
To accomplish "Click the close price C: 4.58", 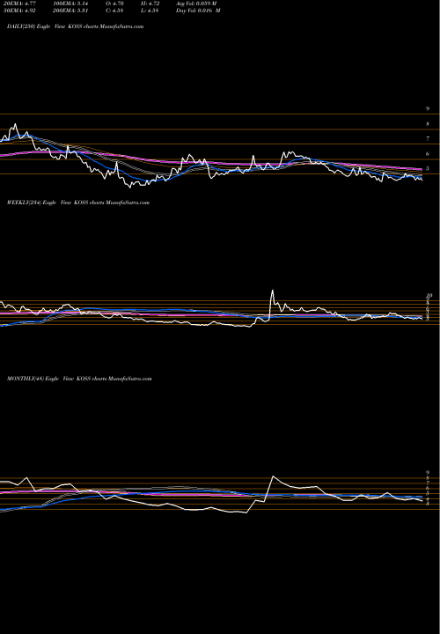I will pos(114,11).
